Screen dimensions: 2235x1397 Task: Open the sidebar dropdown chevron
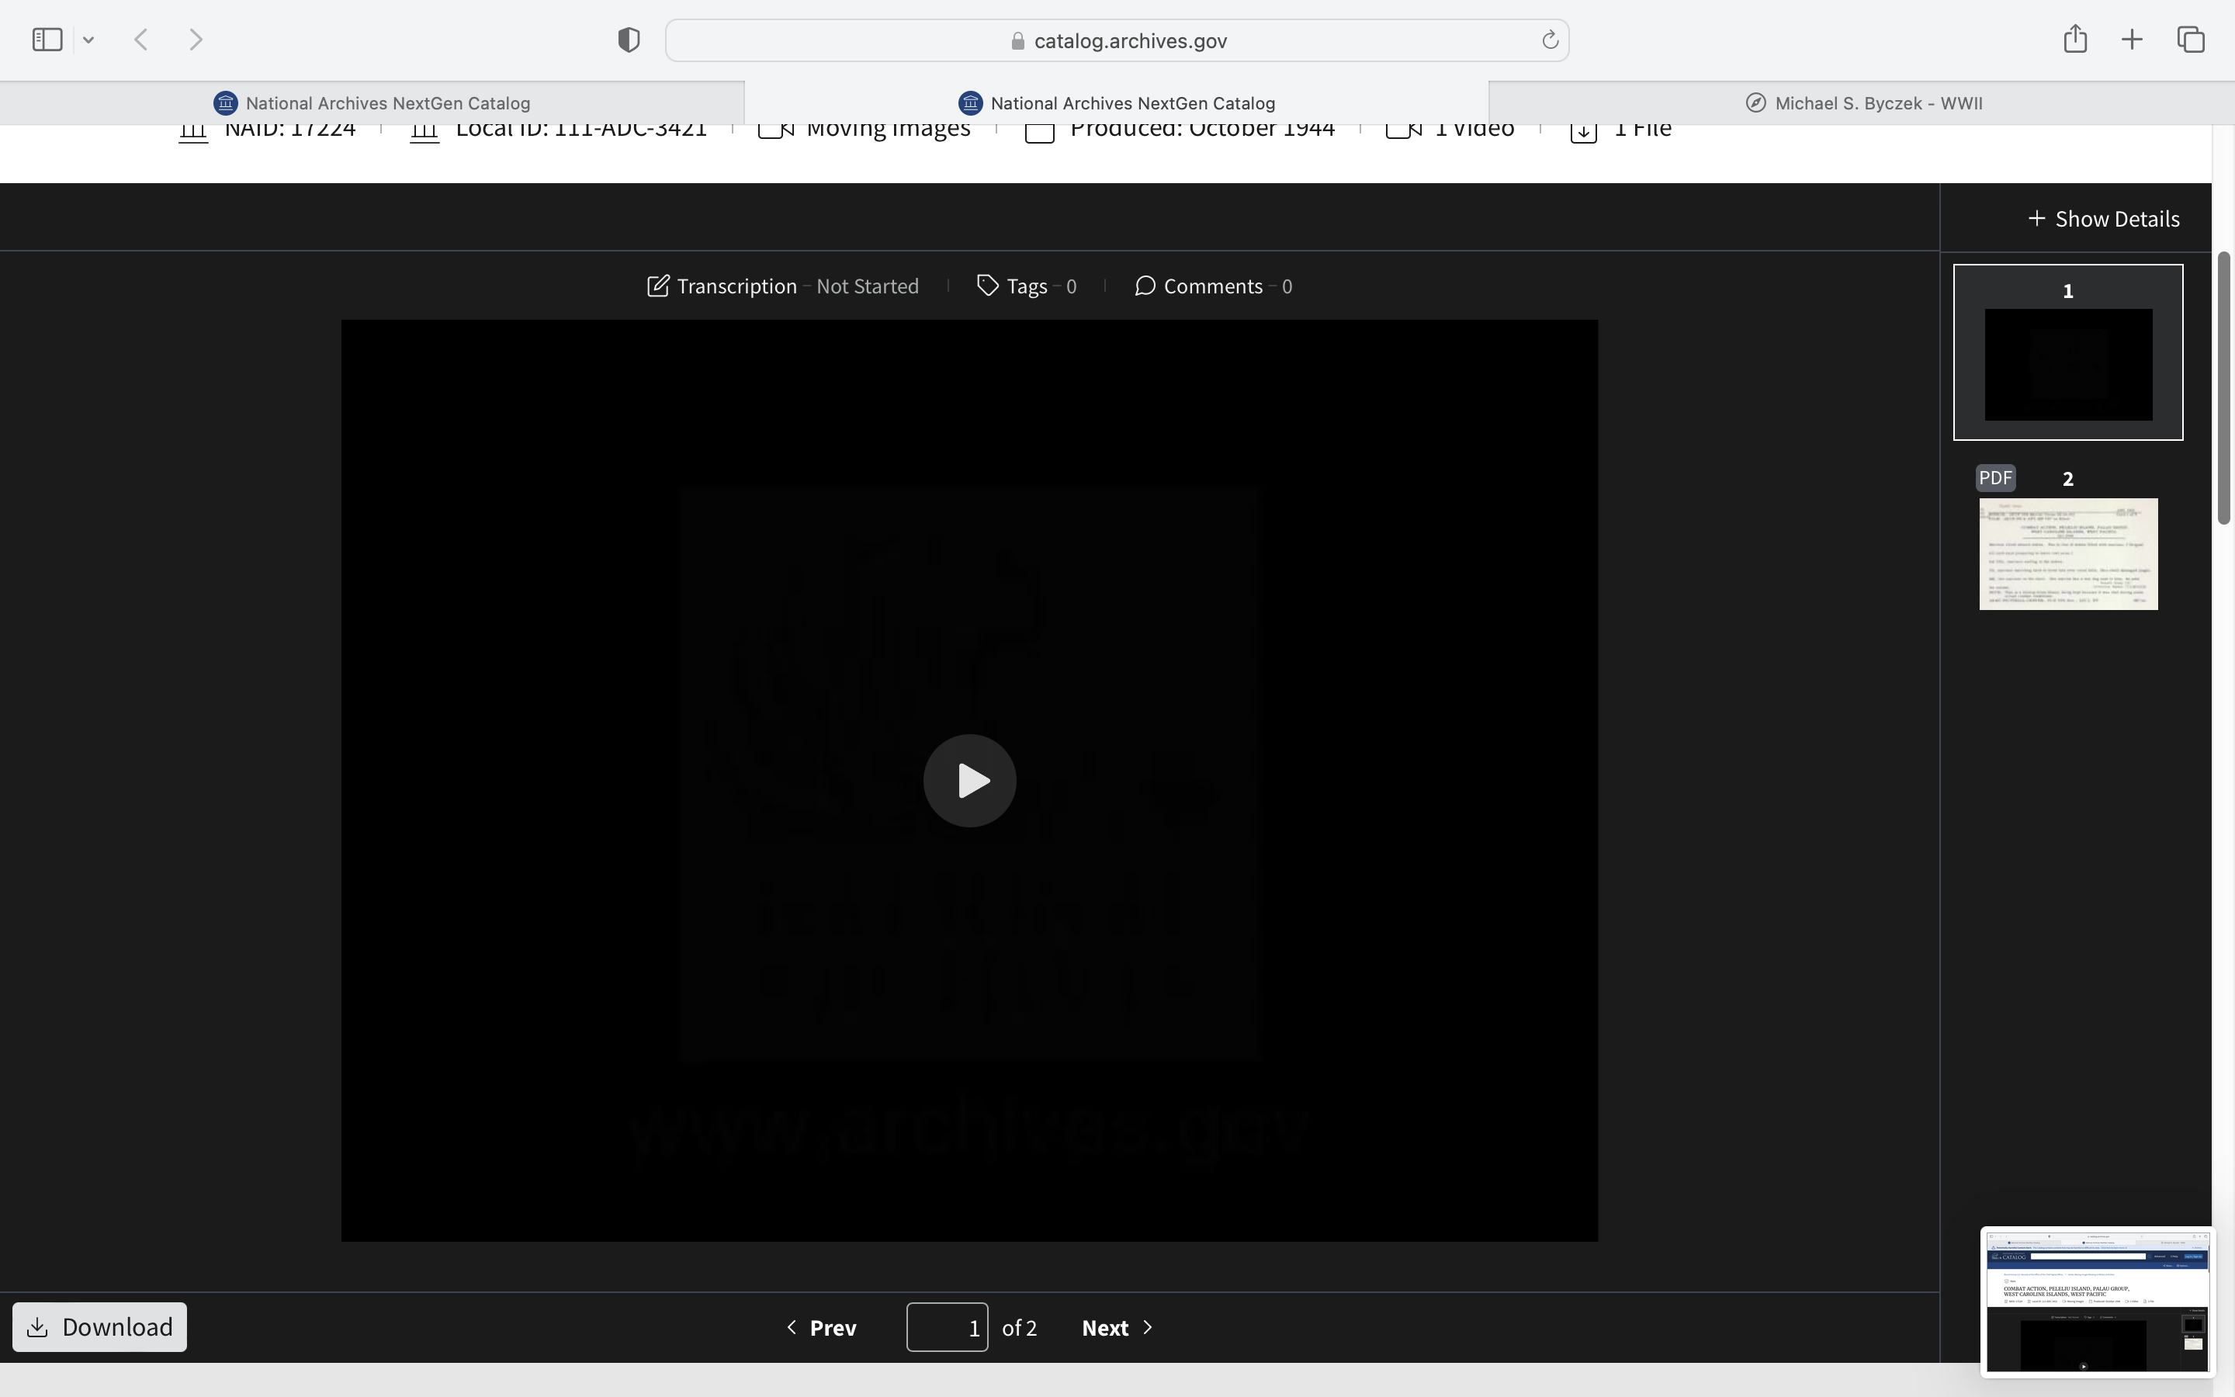(x=88, y=40)
